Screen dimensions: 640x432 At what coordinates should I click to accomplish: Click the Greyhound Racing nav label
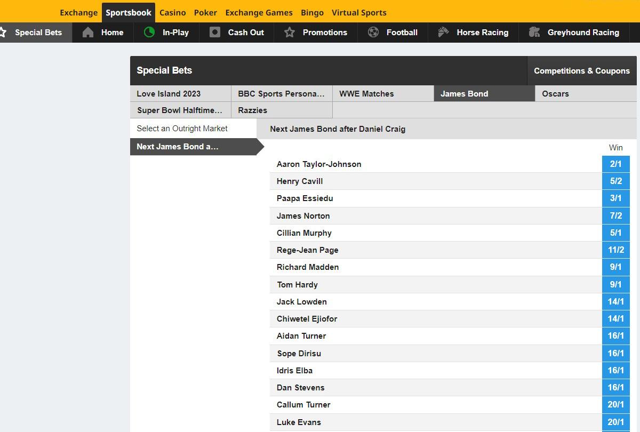(x=583, y=33)
